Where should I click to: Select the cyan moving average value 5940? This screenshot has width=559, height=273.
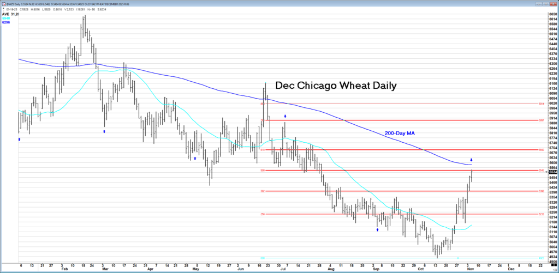pyautogui.click(x=7, y=18)
